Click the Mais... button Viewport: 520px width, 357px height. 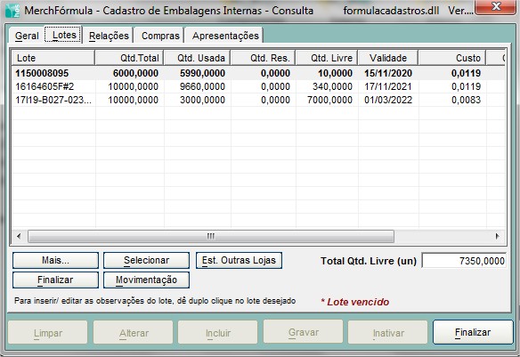[55, 260]
